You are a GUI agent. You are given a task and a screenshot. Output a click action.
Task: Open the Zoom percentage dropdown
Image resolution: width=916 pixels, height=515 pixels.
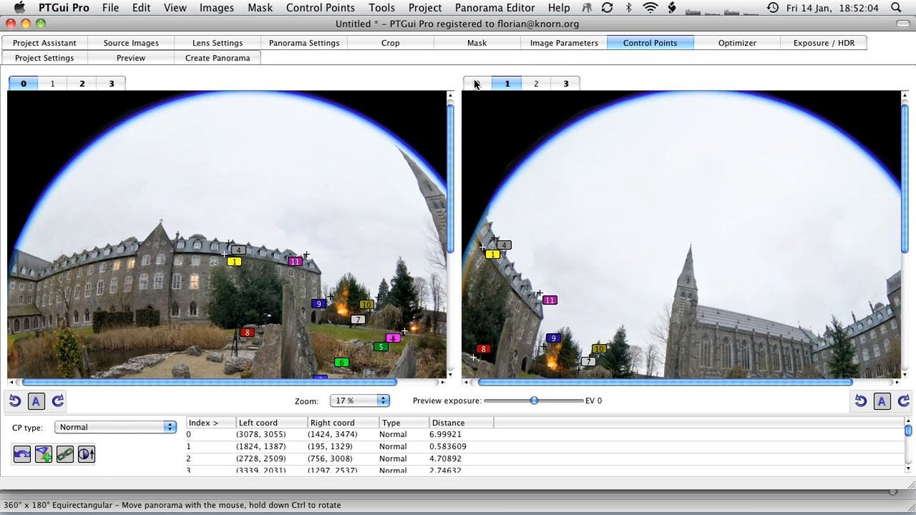(x=359, y=401)
